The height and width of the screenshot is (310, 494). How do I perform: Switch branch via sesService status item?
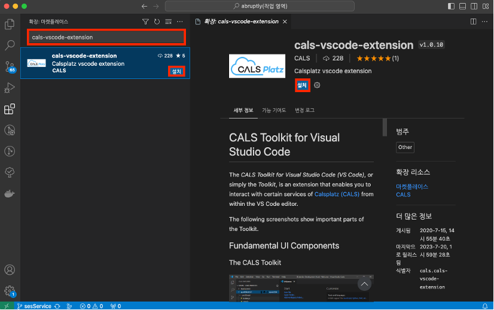[34, 306]
